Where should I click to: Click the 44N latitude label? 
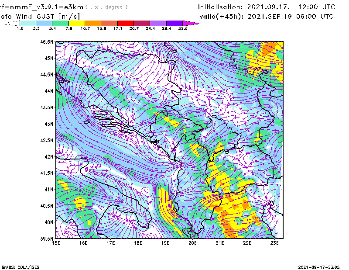[x=49, y=91]
